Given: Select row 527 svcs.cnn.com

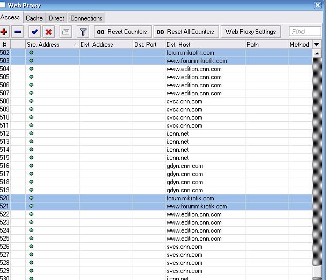Looking at the screenshot, I should tap(156, 255).
